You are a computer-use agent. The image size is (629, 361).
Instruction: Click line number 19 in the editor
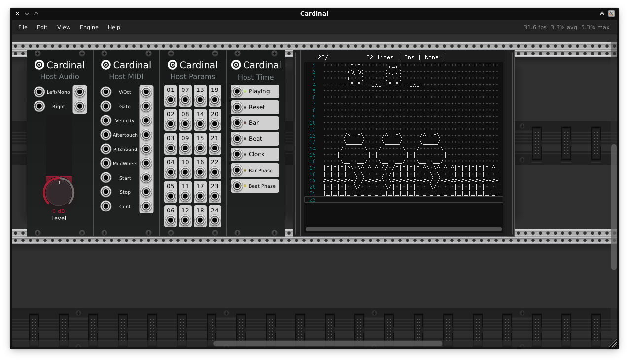(313, 180)
